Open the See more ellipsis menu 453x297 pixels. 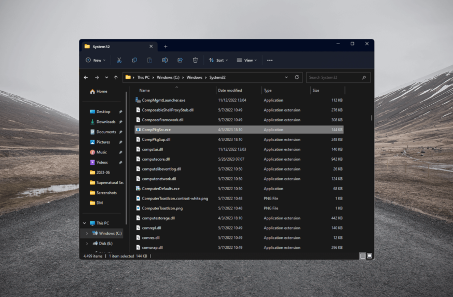270,60
